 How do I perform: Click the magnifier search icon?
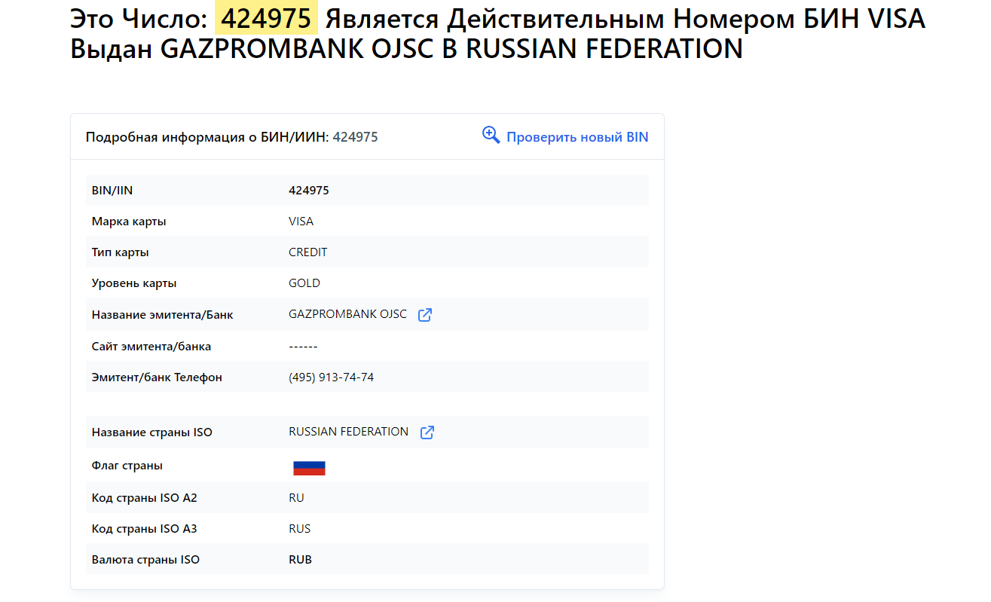(491, 136)
